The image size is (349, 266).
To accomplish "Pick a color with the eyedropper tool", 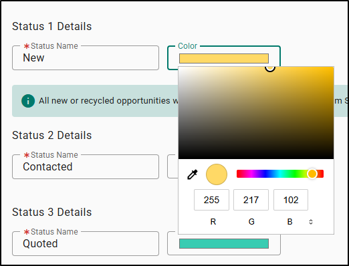I will click(193, 174).
